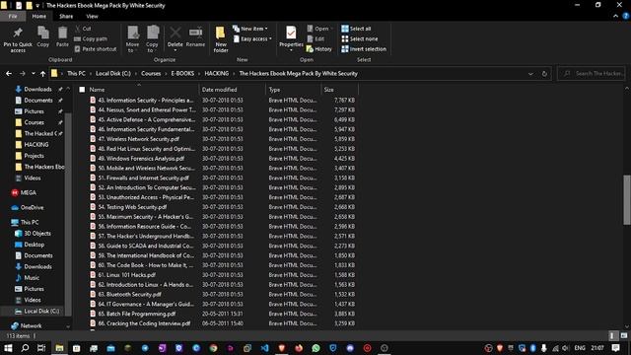The height and width of the screenshot is (355, 631).
Task: Go up one folder level arrow
Action: [42, 74]
